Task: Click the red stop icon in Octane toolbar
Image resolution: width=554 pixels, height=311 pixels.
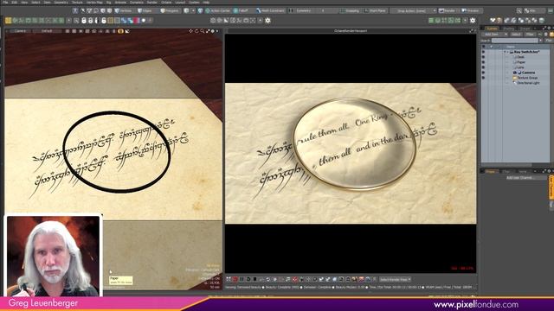Action: pos(235,279)
